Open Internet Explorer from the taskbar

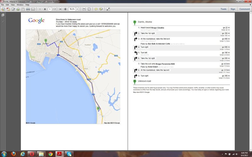click(23, 154)
